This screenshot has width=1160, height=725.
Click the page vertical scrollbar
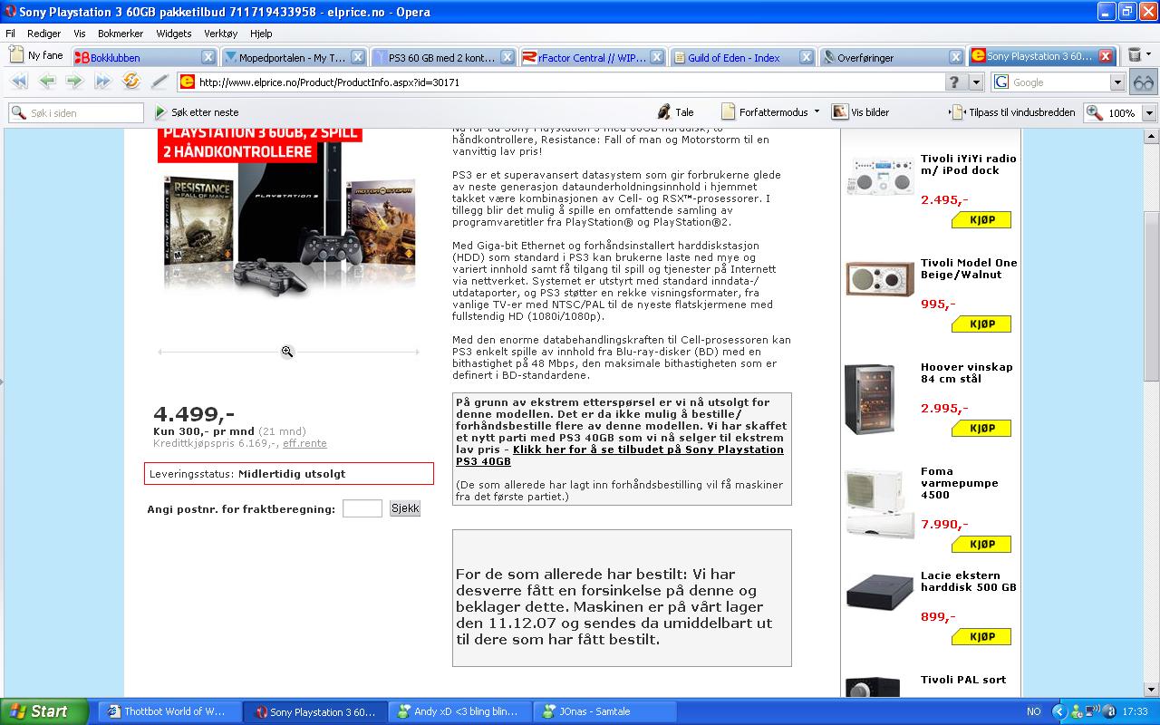point(1151,295)
